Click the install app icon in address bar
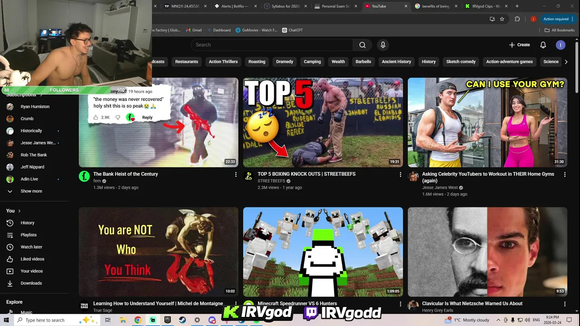The width and height of the screenshot is (580, 326). click(x=492, y=19)
